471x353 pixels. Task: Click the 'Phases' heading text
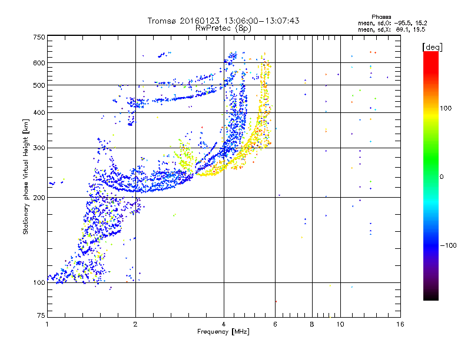pos(381,17)
